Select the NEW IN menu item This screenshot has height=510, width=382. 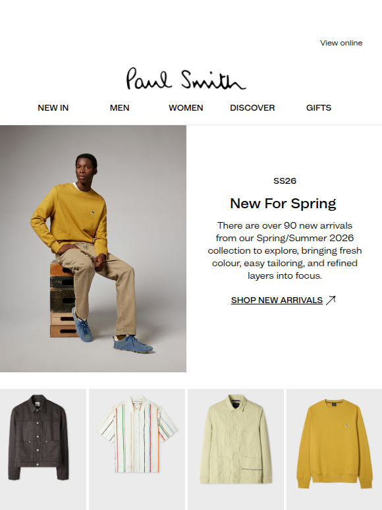[x=53, y=107]
